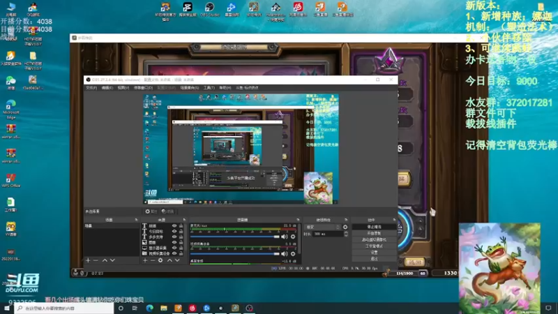Toggle visibility of the topmost text source
Image resolution: width=558 pixels, height=314 pixels.
coord(174,225)
